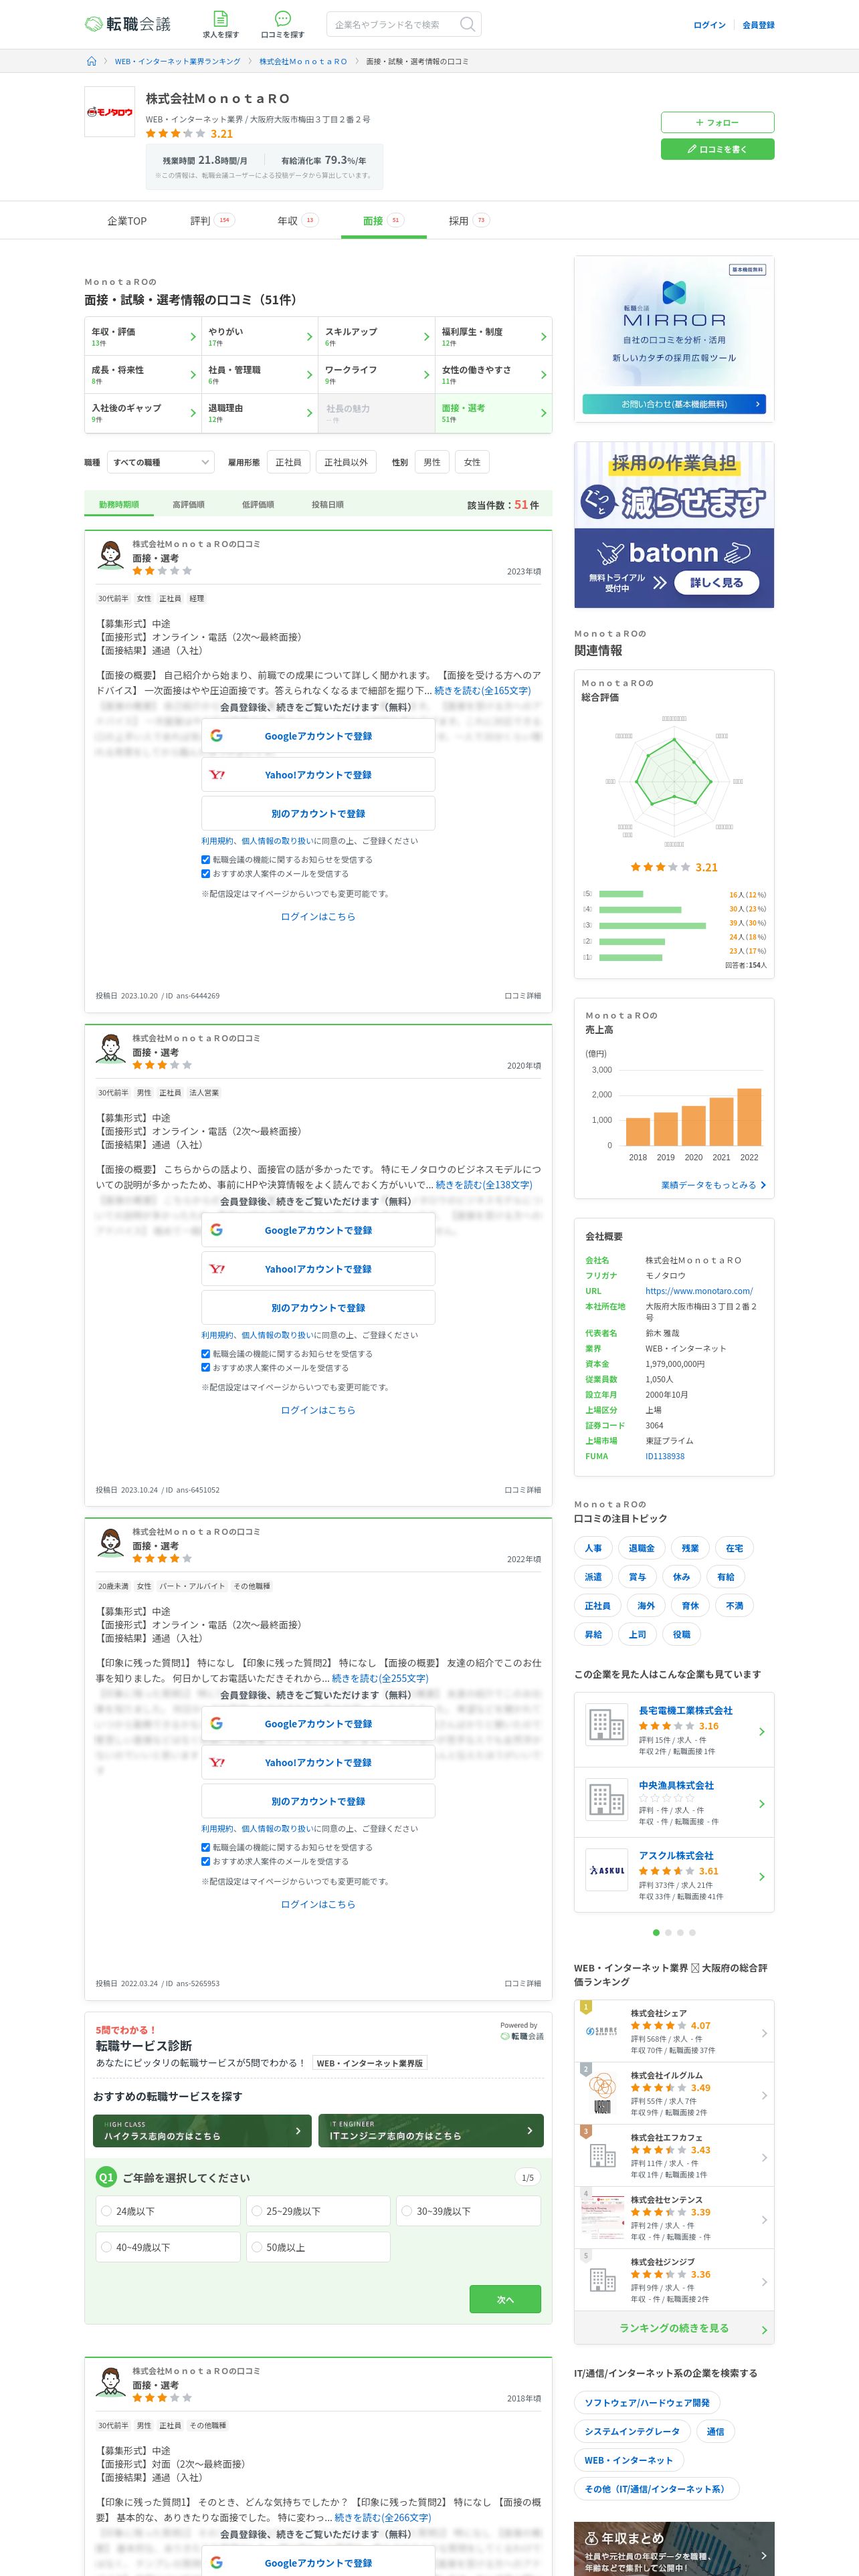
Task: Open the すべての職種 job type dropdown
Action: (161, 462)
